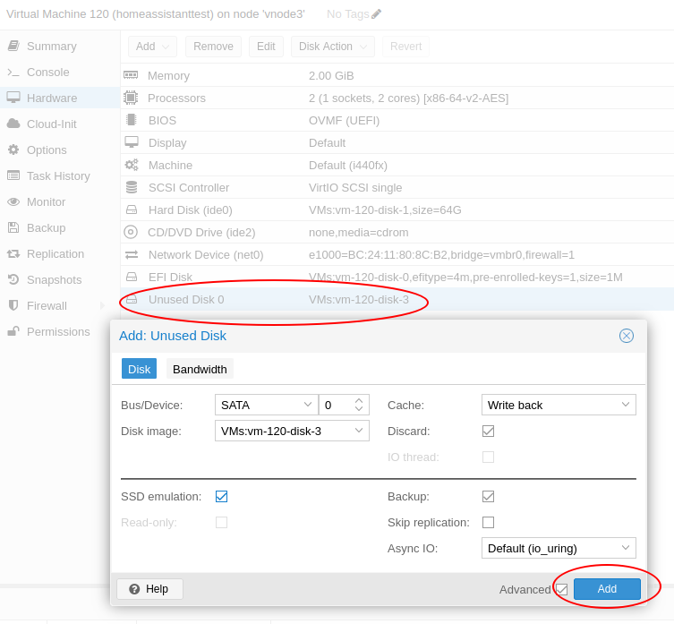Viewport: 674px width, 624px height.
Task: Click the Options gear icon
Action: pyautogui.click(x=13, y=150)
